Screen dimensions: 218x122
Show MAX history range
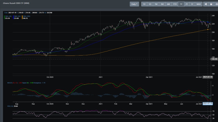coord(199,4)
